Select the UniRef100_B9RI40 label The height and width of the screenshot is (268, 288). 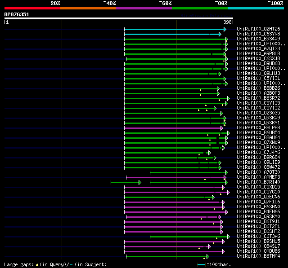(x=258, y=182)
